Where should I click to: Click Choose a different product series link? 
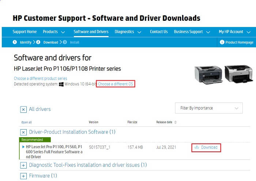click(40, 78)
